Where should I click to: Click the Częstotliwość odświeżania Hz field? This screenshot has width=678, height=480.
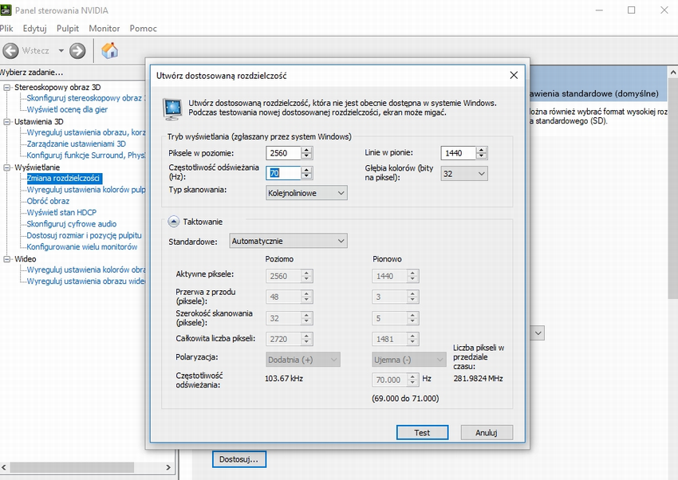283,173
